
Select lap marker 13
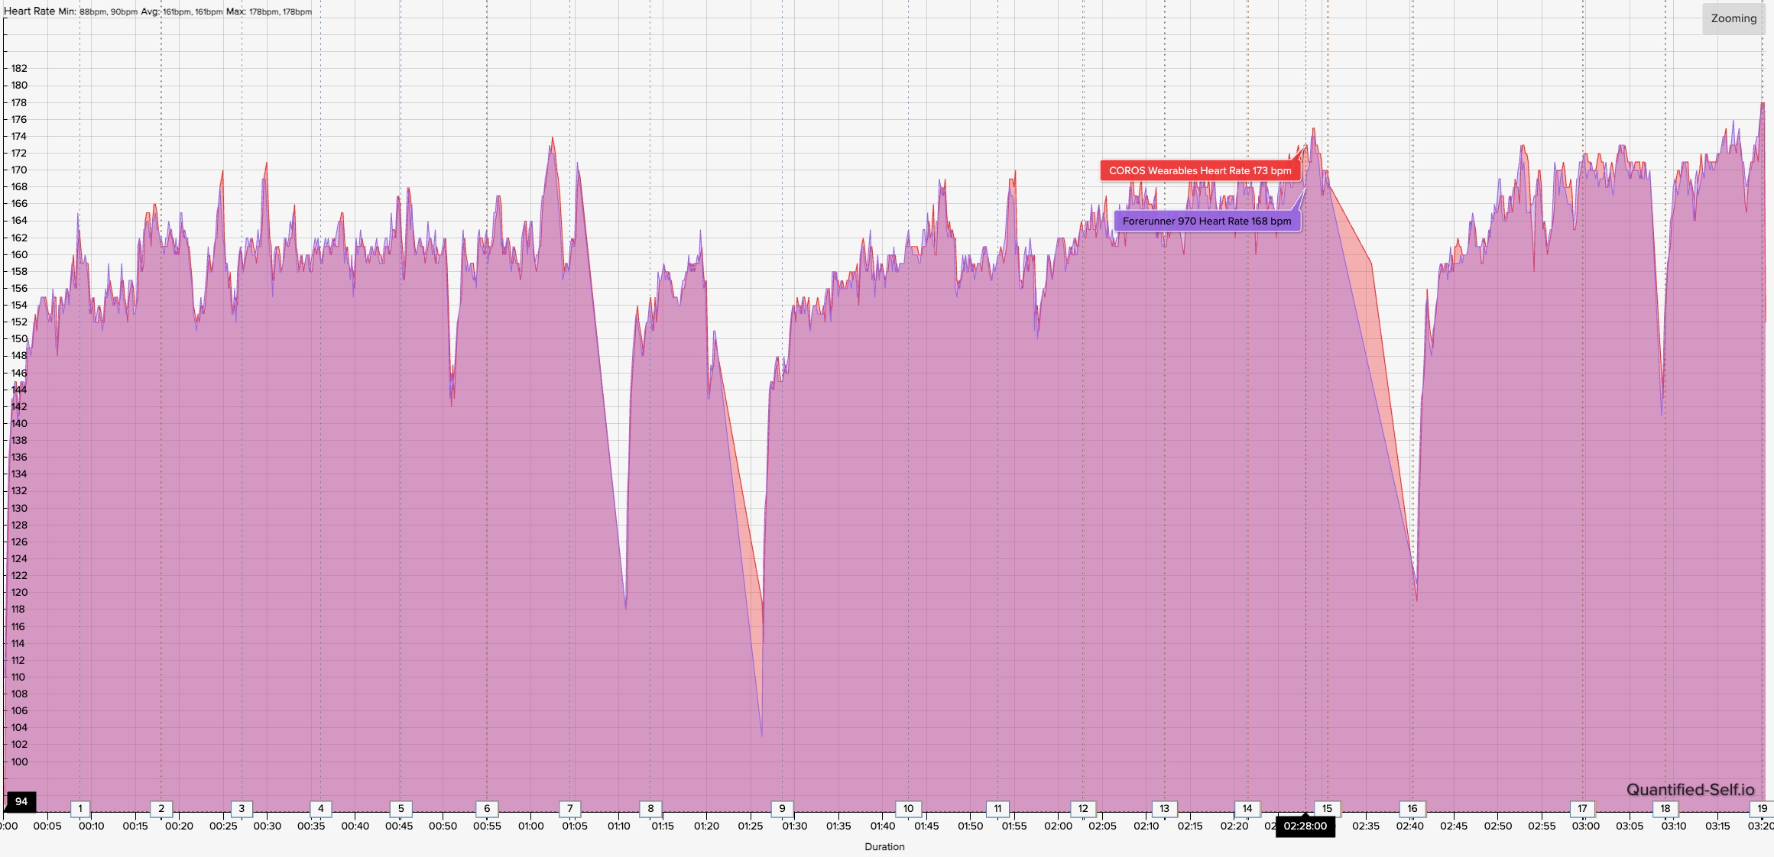[1164, 808]
